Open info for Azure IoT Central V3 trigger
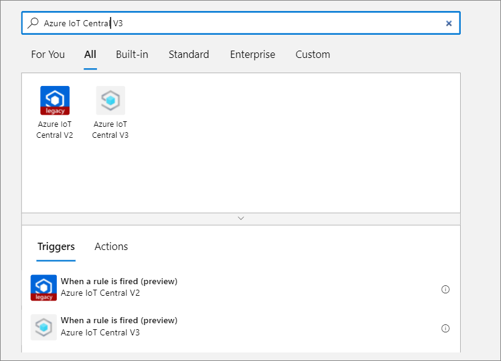501x361 pixels. 445,328
